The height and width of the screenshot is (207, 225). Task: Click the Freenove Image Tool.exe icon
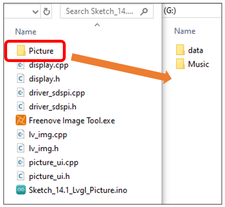point(21,120)
